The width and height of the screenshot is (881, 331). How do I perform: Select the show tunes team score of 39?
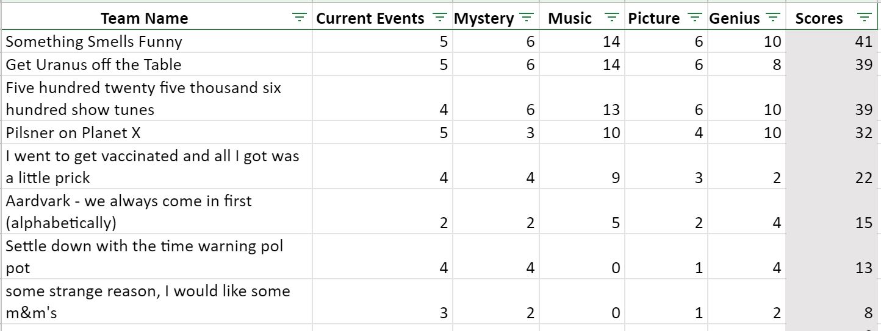pos(863,110)
